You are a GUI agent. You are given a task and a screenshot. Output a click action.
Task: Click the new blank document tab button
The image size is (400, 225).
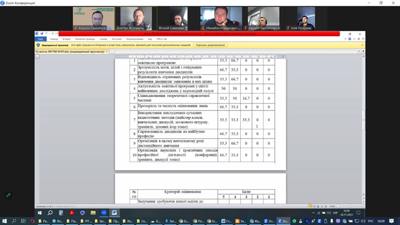[112, 52]
